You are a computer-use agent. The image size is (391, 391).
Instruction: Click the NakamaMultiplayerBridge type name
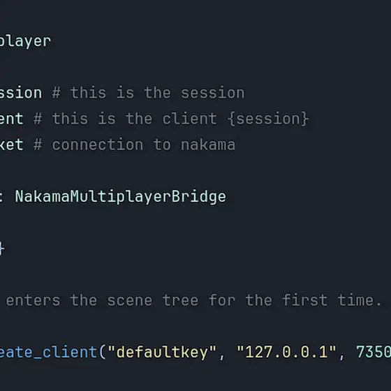click(120, 197)
